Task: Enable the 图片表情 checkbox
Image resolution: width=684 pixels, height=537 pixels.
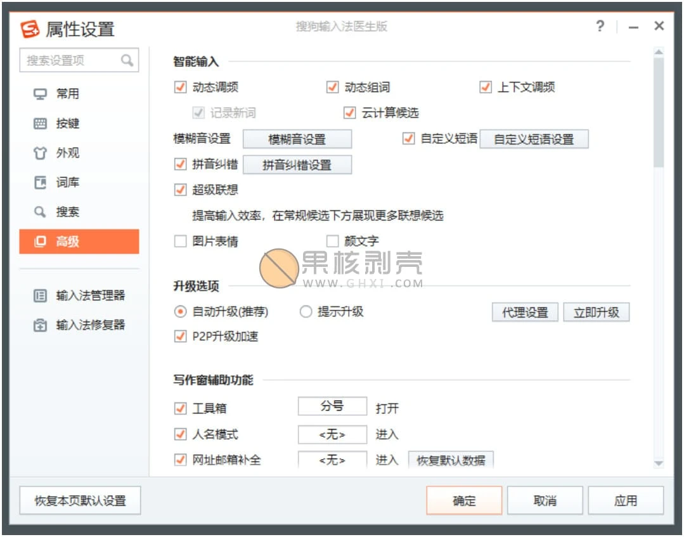Action: 181,242
